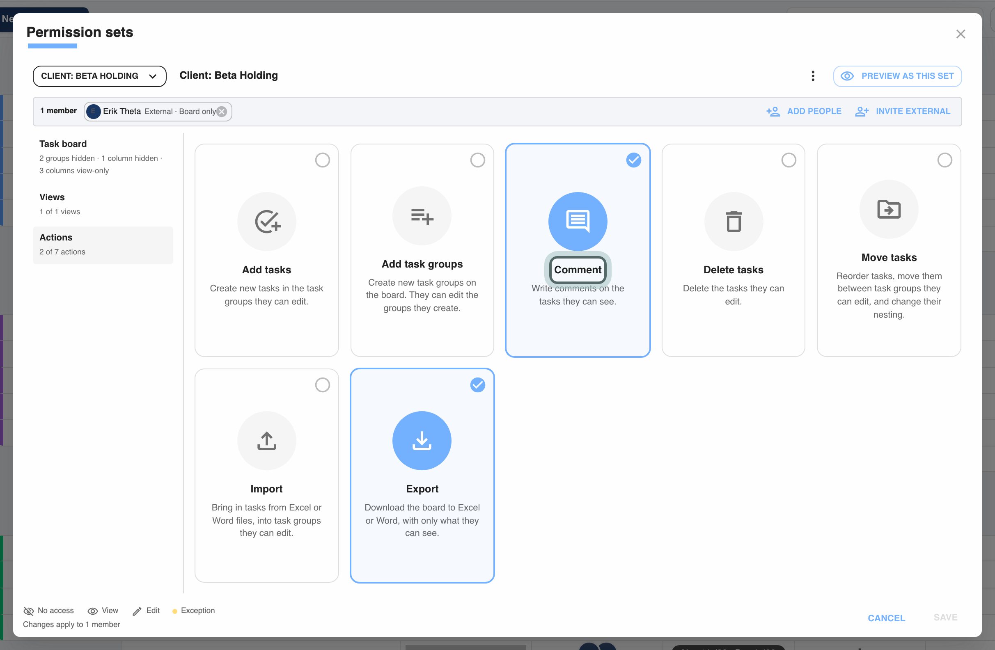Click the Import upload icon
This screenshot has height=650, width=995.
(x=267, y=441)
